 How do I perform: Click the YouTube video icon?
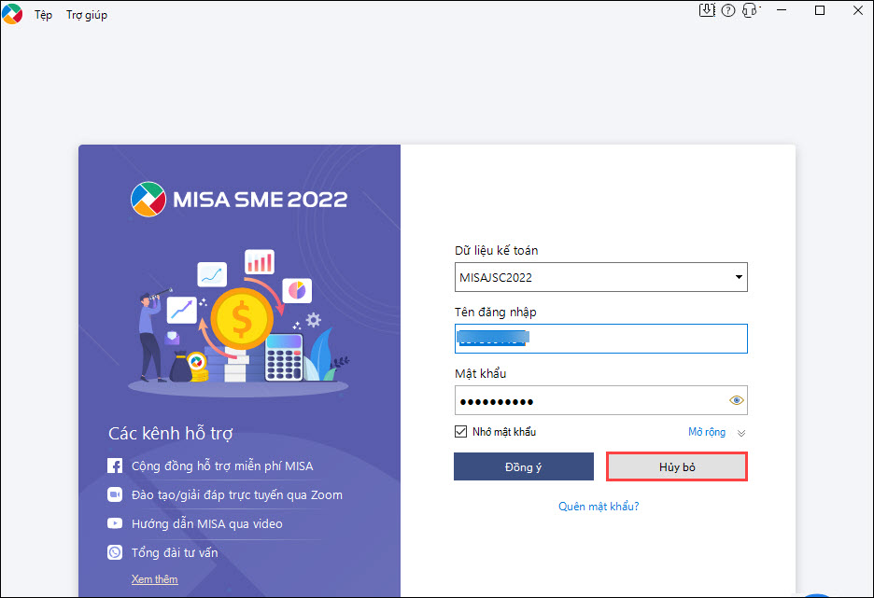pyautogui.click(x=115, y=523)
